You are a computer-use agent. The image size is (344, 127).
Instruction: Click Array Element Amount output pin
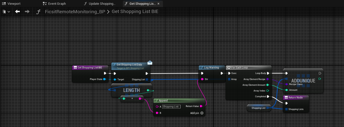[268, 85]
